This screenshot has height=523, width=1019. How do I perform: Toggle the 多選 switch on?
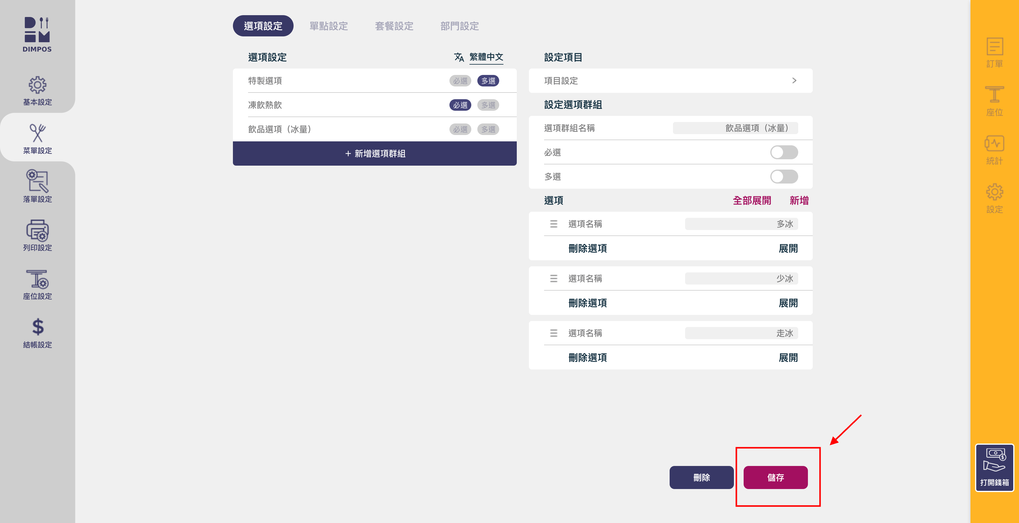pyautogui.click(x=784, y=177)
